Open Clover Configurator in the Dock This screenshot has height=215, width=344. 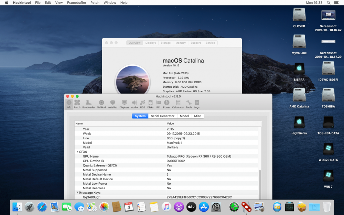(x=234, y=207)
